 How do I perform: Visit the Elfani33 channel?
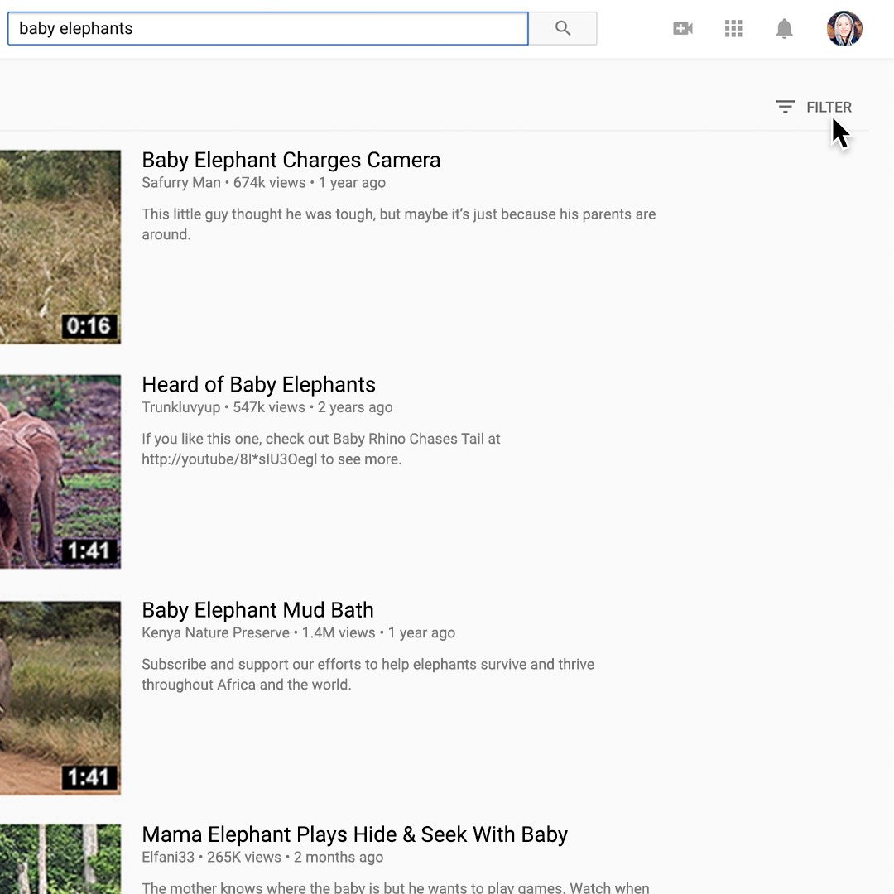pyautogui.click(x=168, y=858)
